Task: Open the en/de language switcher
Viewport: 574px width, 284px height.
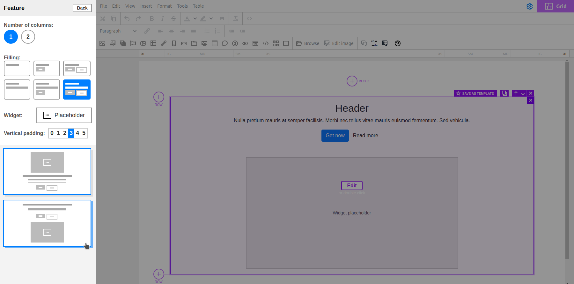Action: [374, 43]
